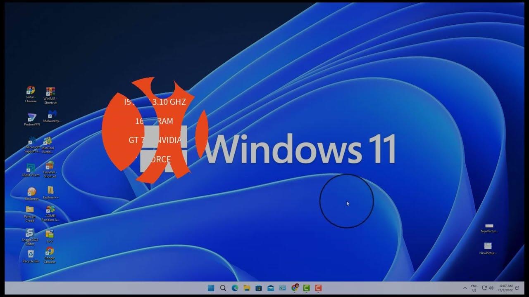Open Snagit 2021 Editor icon

[x=30, y=237]
